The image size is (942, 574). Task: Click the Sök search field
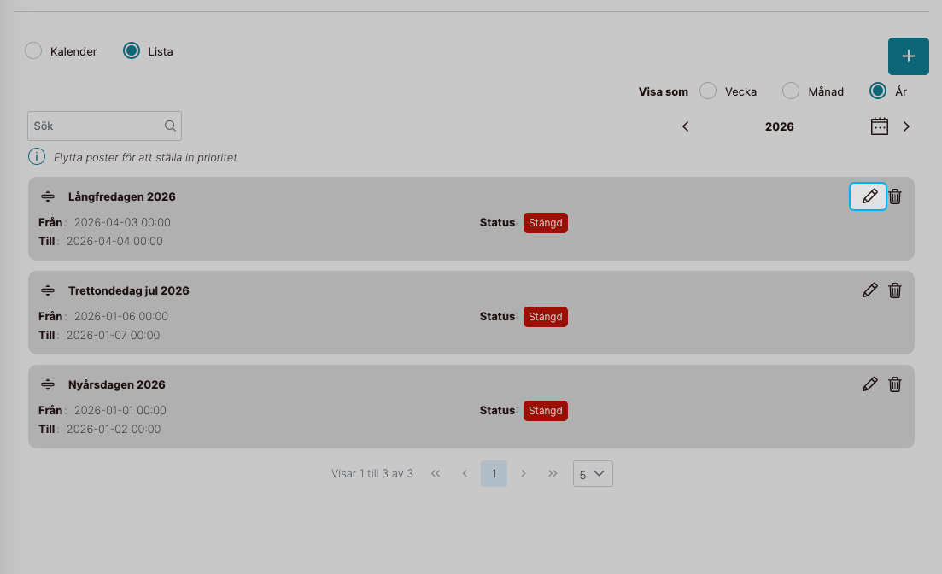point(96,126)
